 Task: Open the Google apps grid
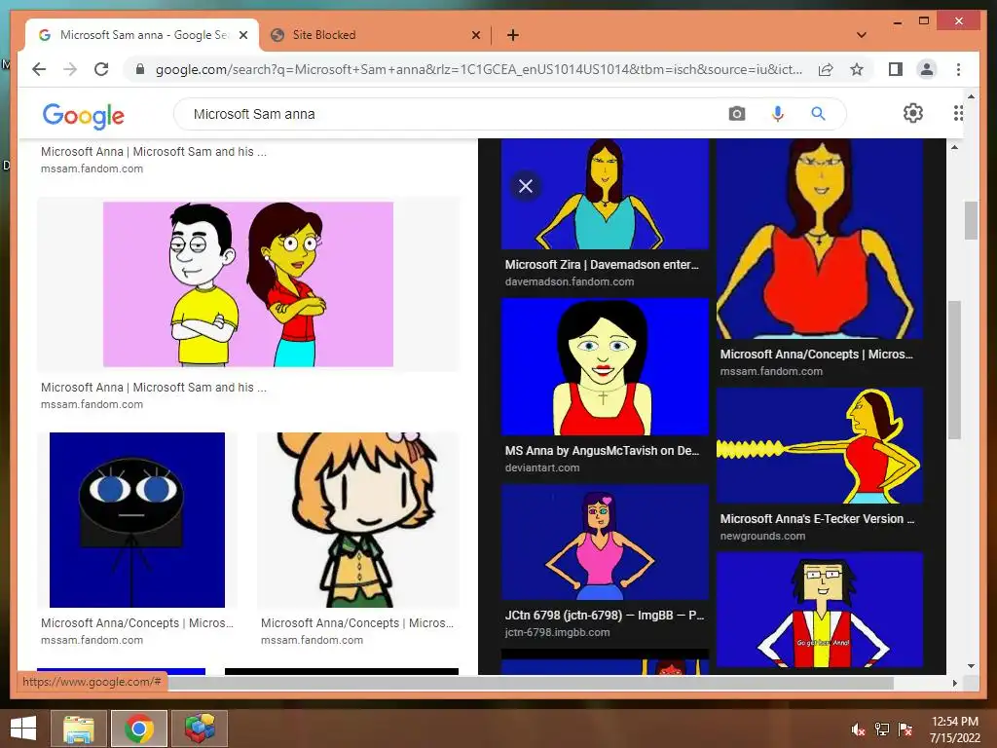pyautogui.click(x=958, y=113)
